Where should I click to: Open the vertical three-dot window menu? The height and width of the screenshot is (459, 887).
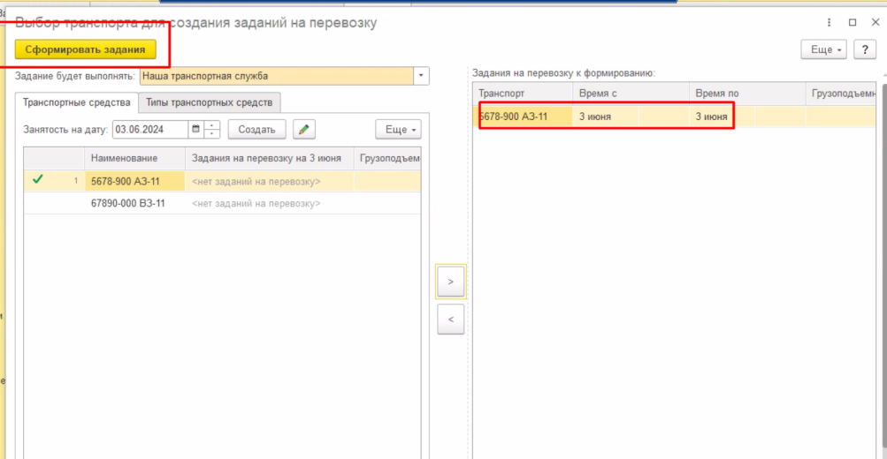pos(829,23)
